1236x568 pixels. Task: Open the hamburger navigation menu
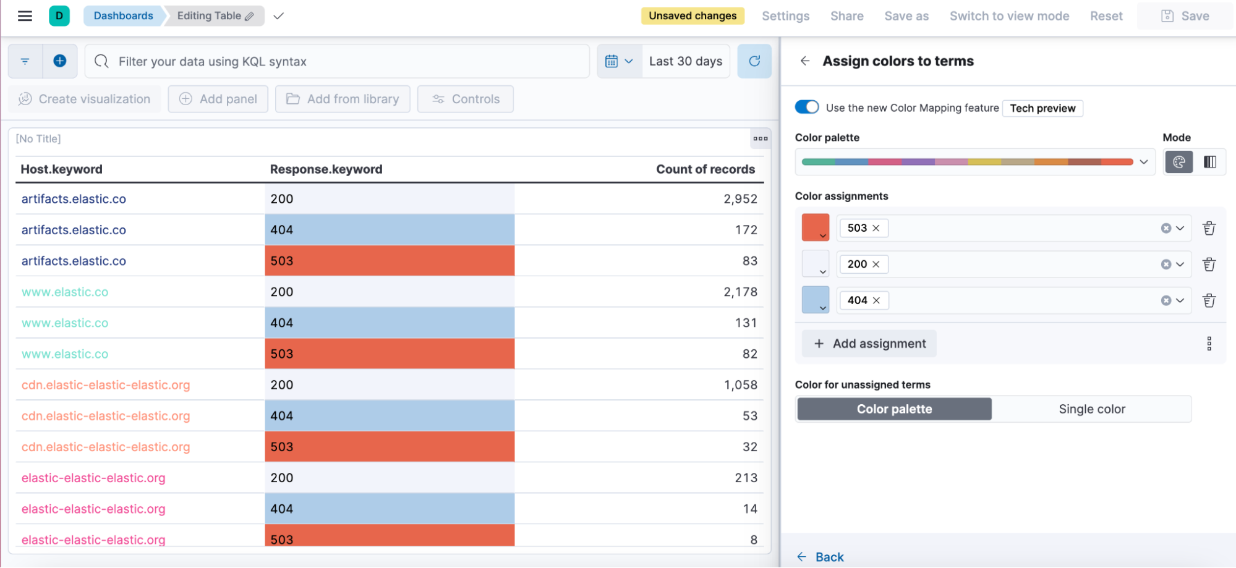coord(25,16)
